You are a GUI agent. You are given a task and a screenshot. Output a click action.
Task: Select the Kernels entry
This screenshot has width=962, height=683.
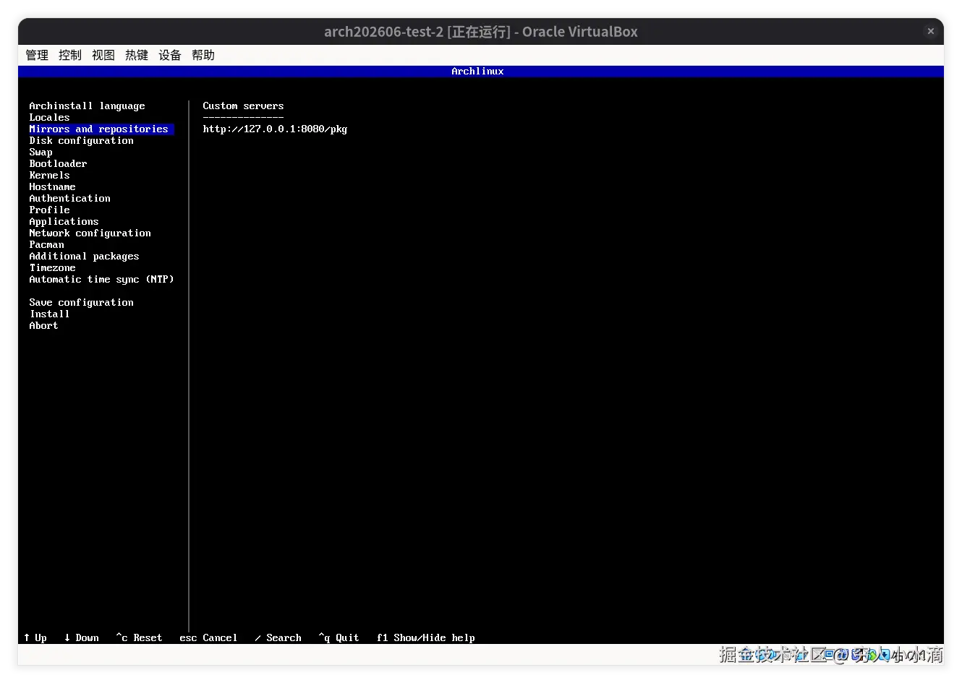pyautogui.click(x=49, y=176)
